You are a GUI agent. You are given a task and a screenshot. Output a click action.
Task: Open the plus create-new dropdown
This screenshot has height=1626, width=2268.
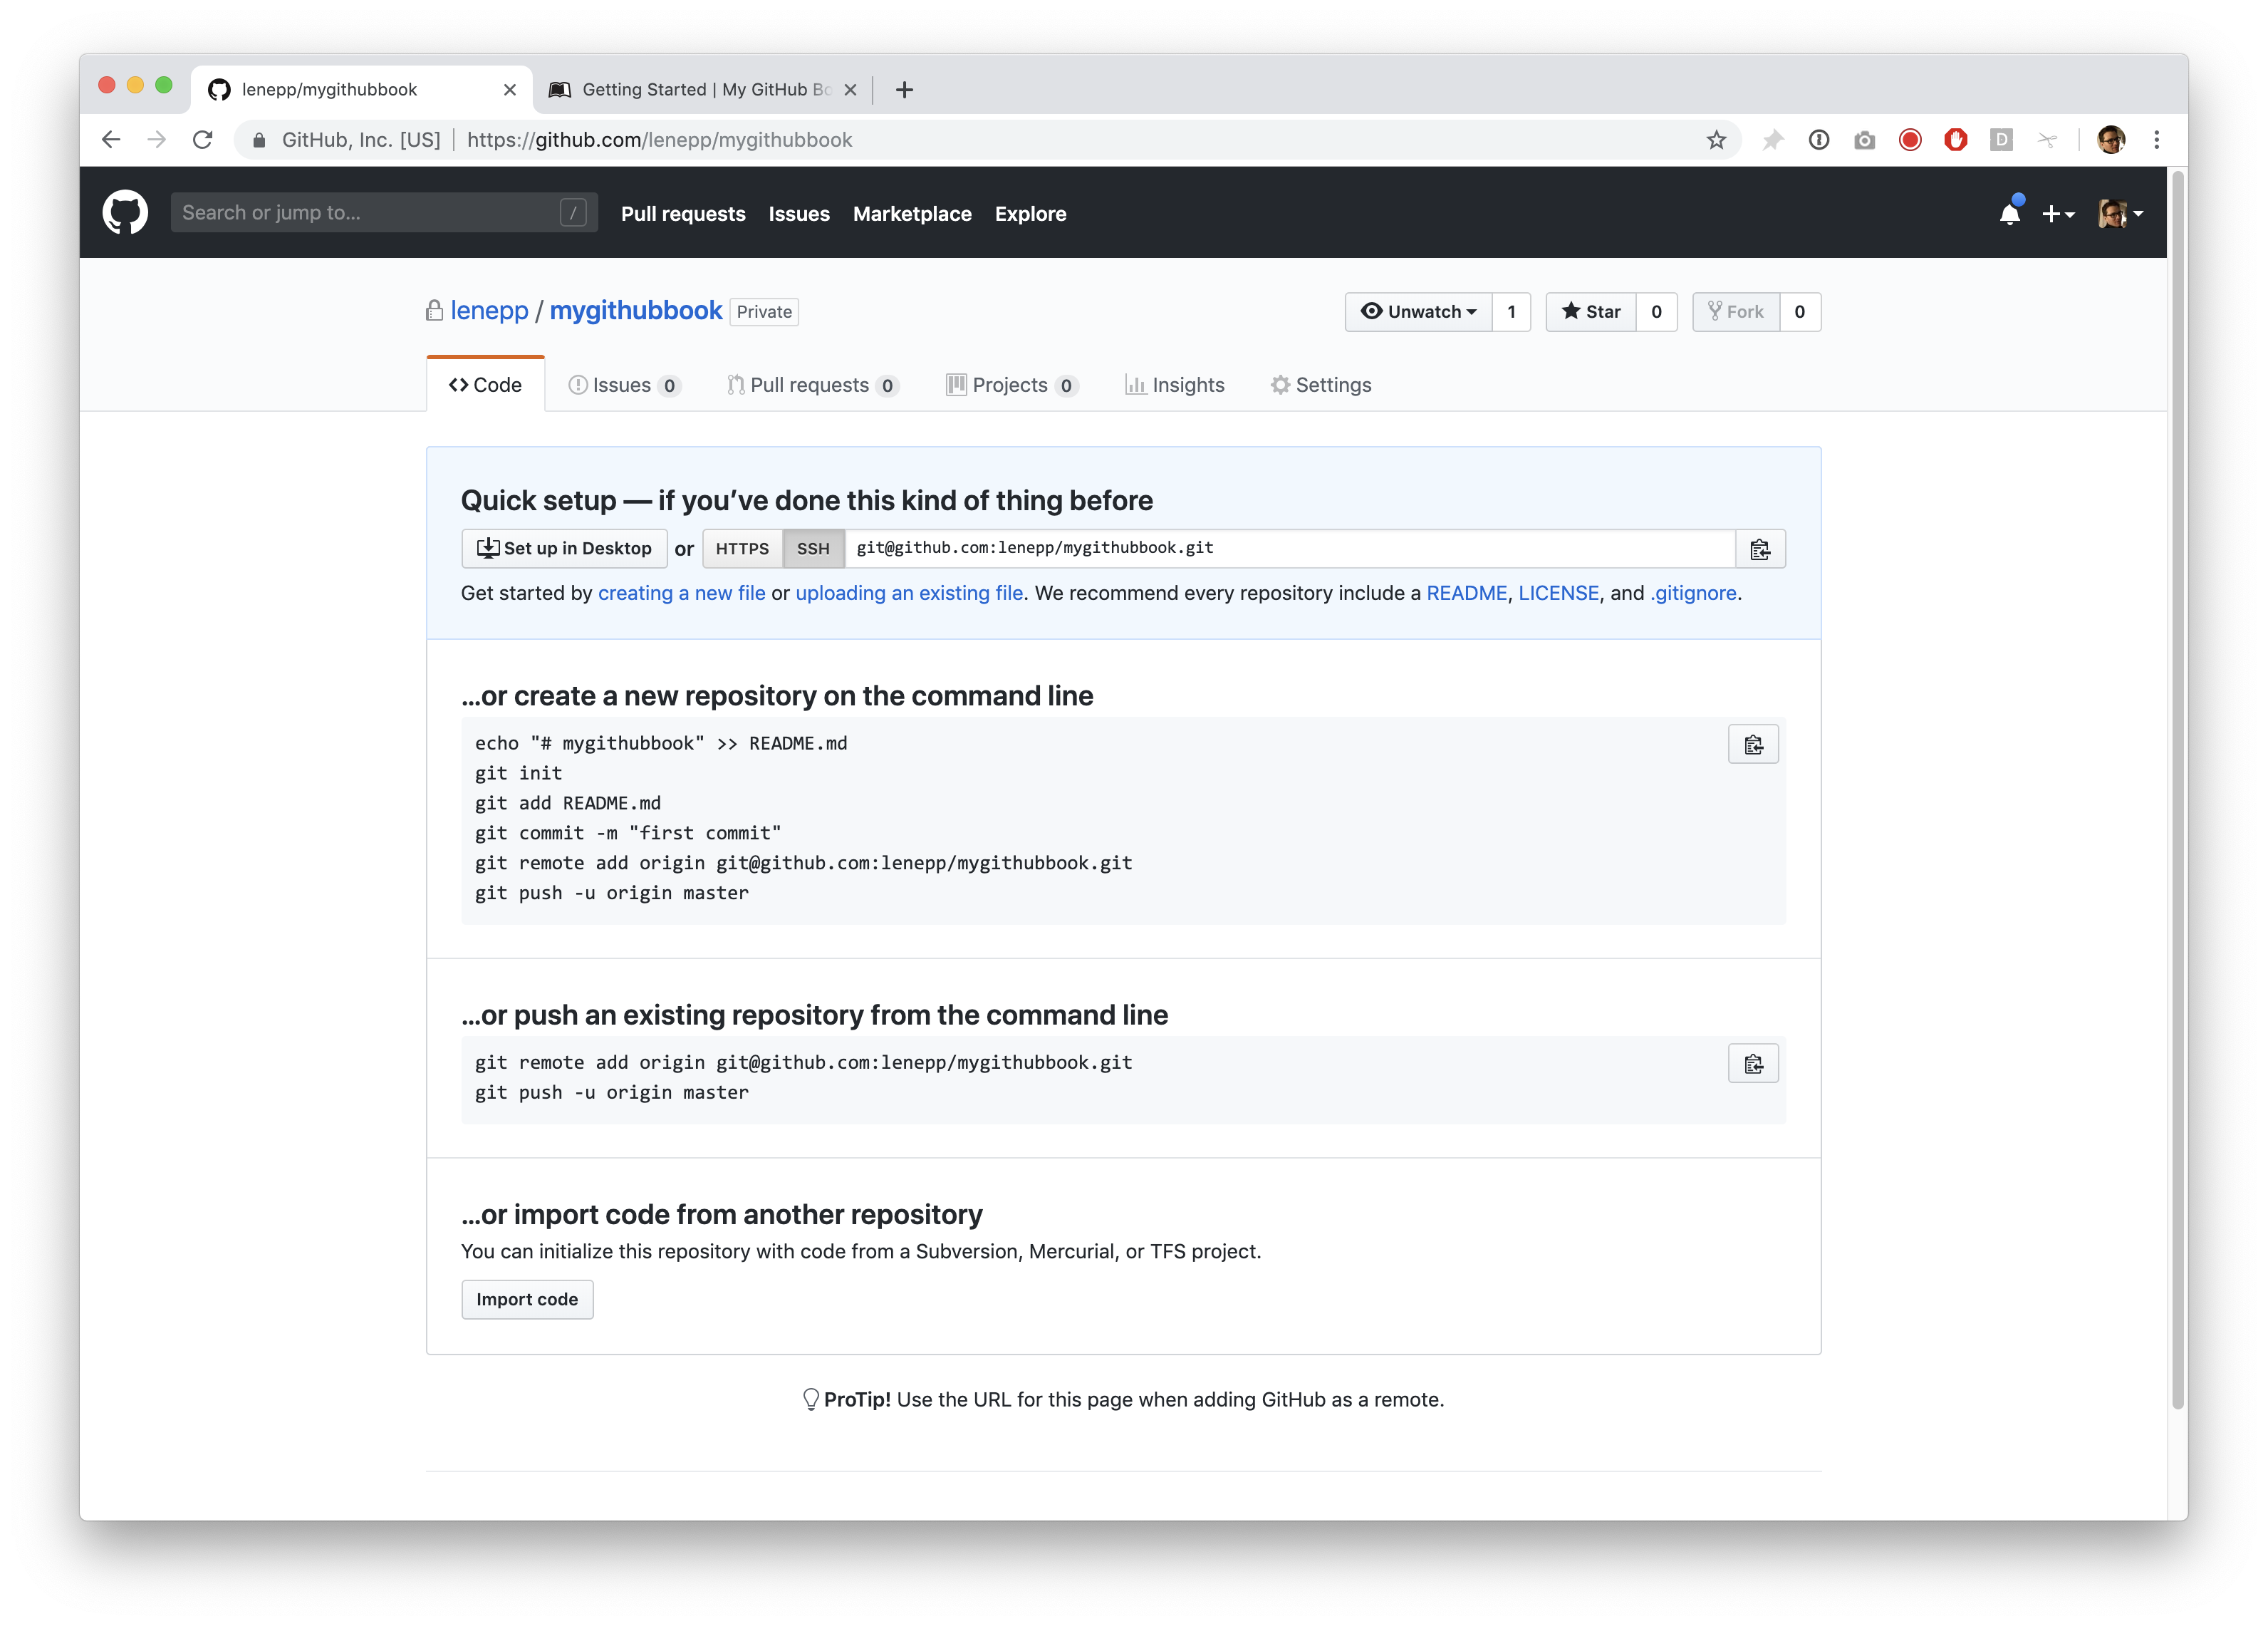point(2057,213)
